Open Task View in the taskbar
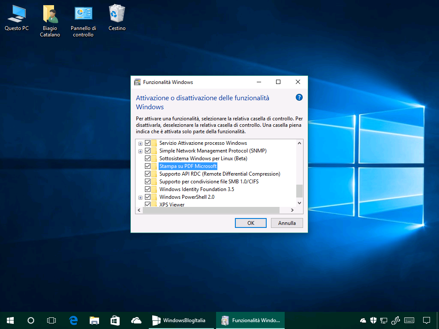Screen dimensions: 439x329 pyautogui.click(x=51, y=320)
